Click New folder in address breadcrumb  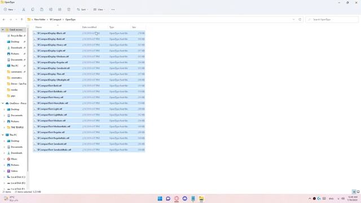pyautogui.click(x=39, y=20)
